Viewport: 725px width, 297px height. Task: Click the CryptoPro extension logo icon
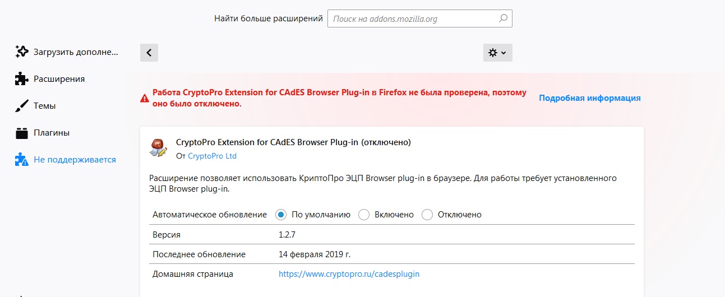point(158,148)
